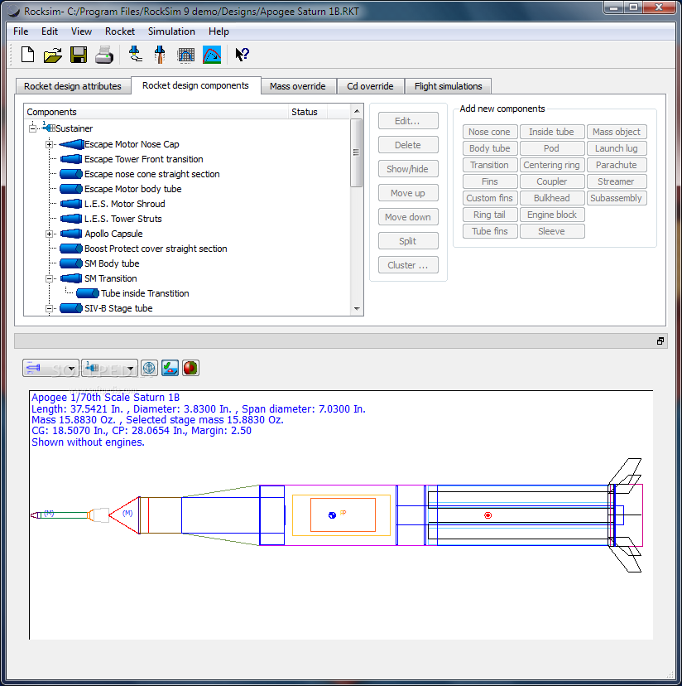Switch to the Flight simulations tab
The image size is (682, 686).
[448, 86]
